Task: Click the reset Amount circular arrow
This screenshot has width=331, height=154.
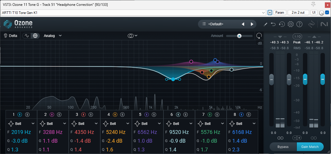Action: click(259, 36)
